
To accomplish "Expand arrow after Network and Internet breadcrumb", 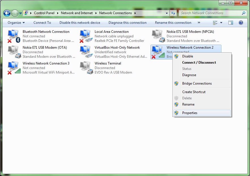I will [x=96, y=13].
